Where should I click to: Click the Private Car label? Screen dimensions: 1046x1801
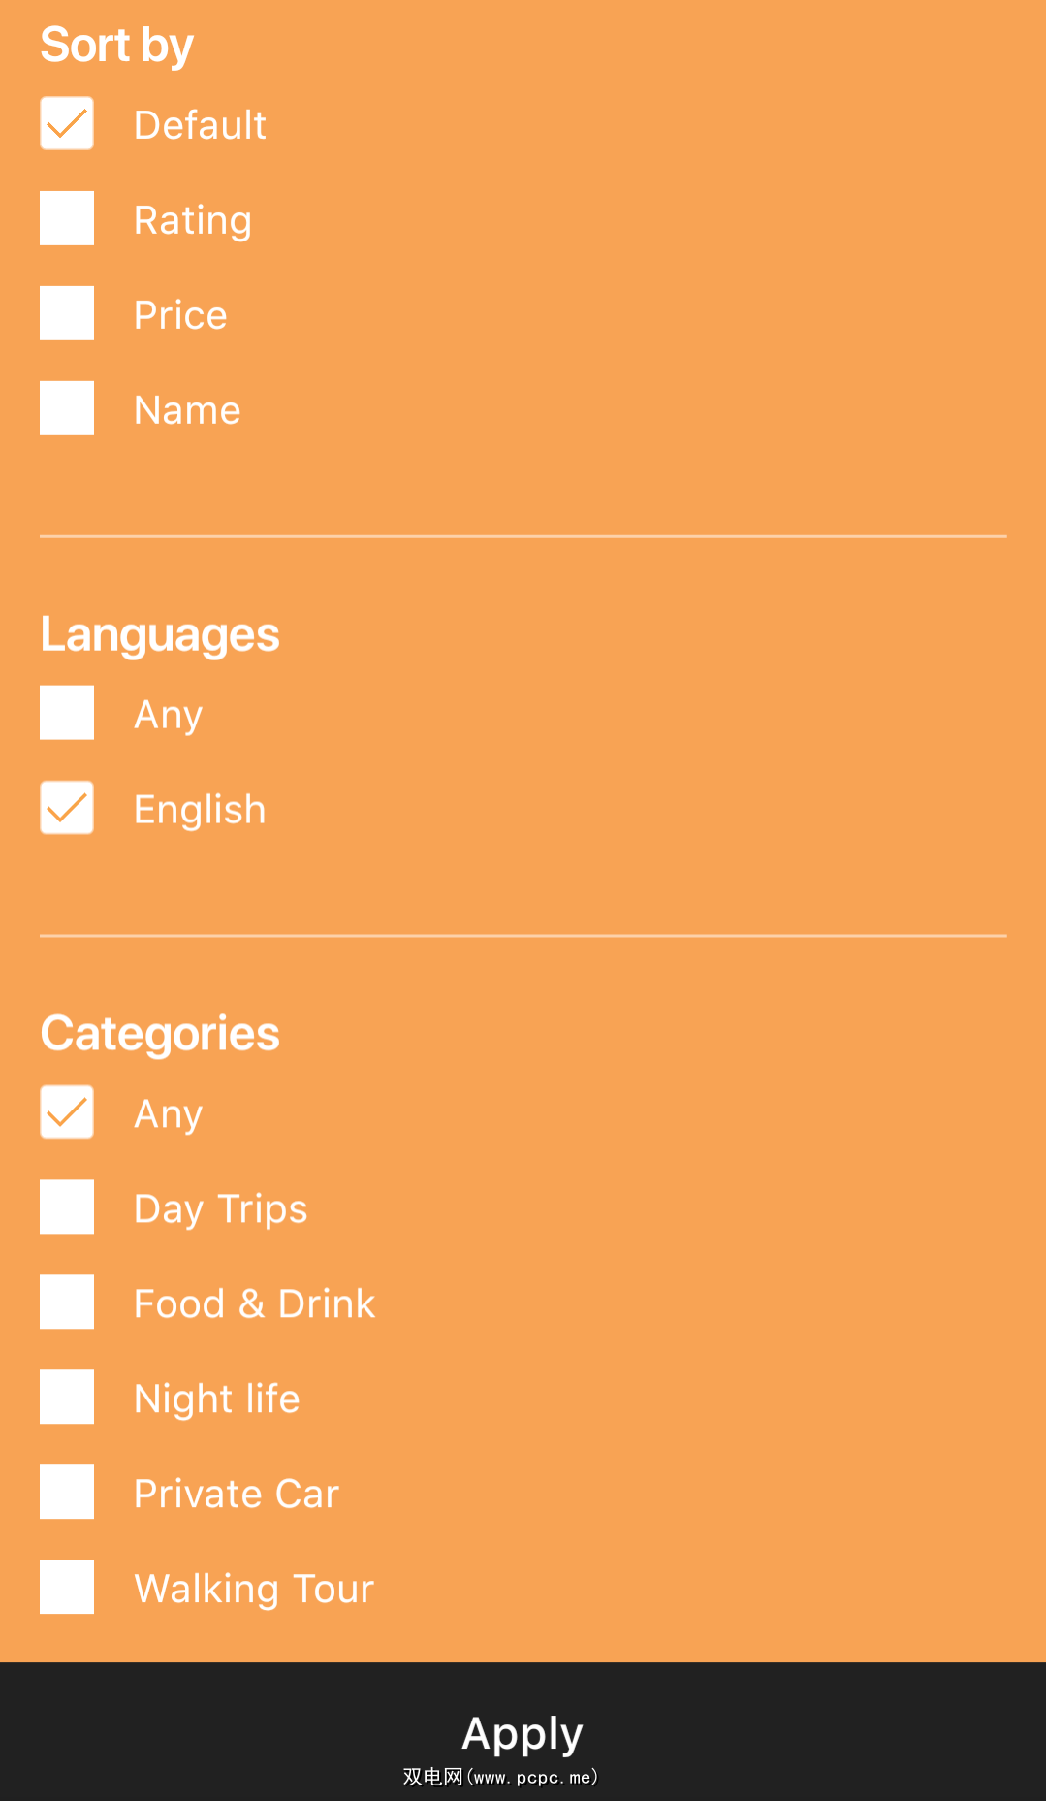coord(237,1494)
